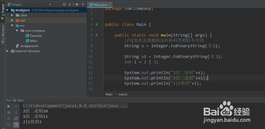265x129 pixels.
Task: Click line number 11 in gutter
Action: (91, 62)
